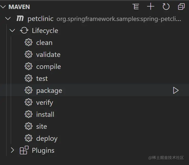Viewport: 189px width, 165px height.
Task: Click gear icon beside validate
Action: click(x=29, y=54)
